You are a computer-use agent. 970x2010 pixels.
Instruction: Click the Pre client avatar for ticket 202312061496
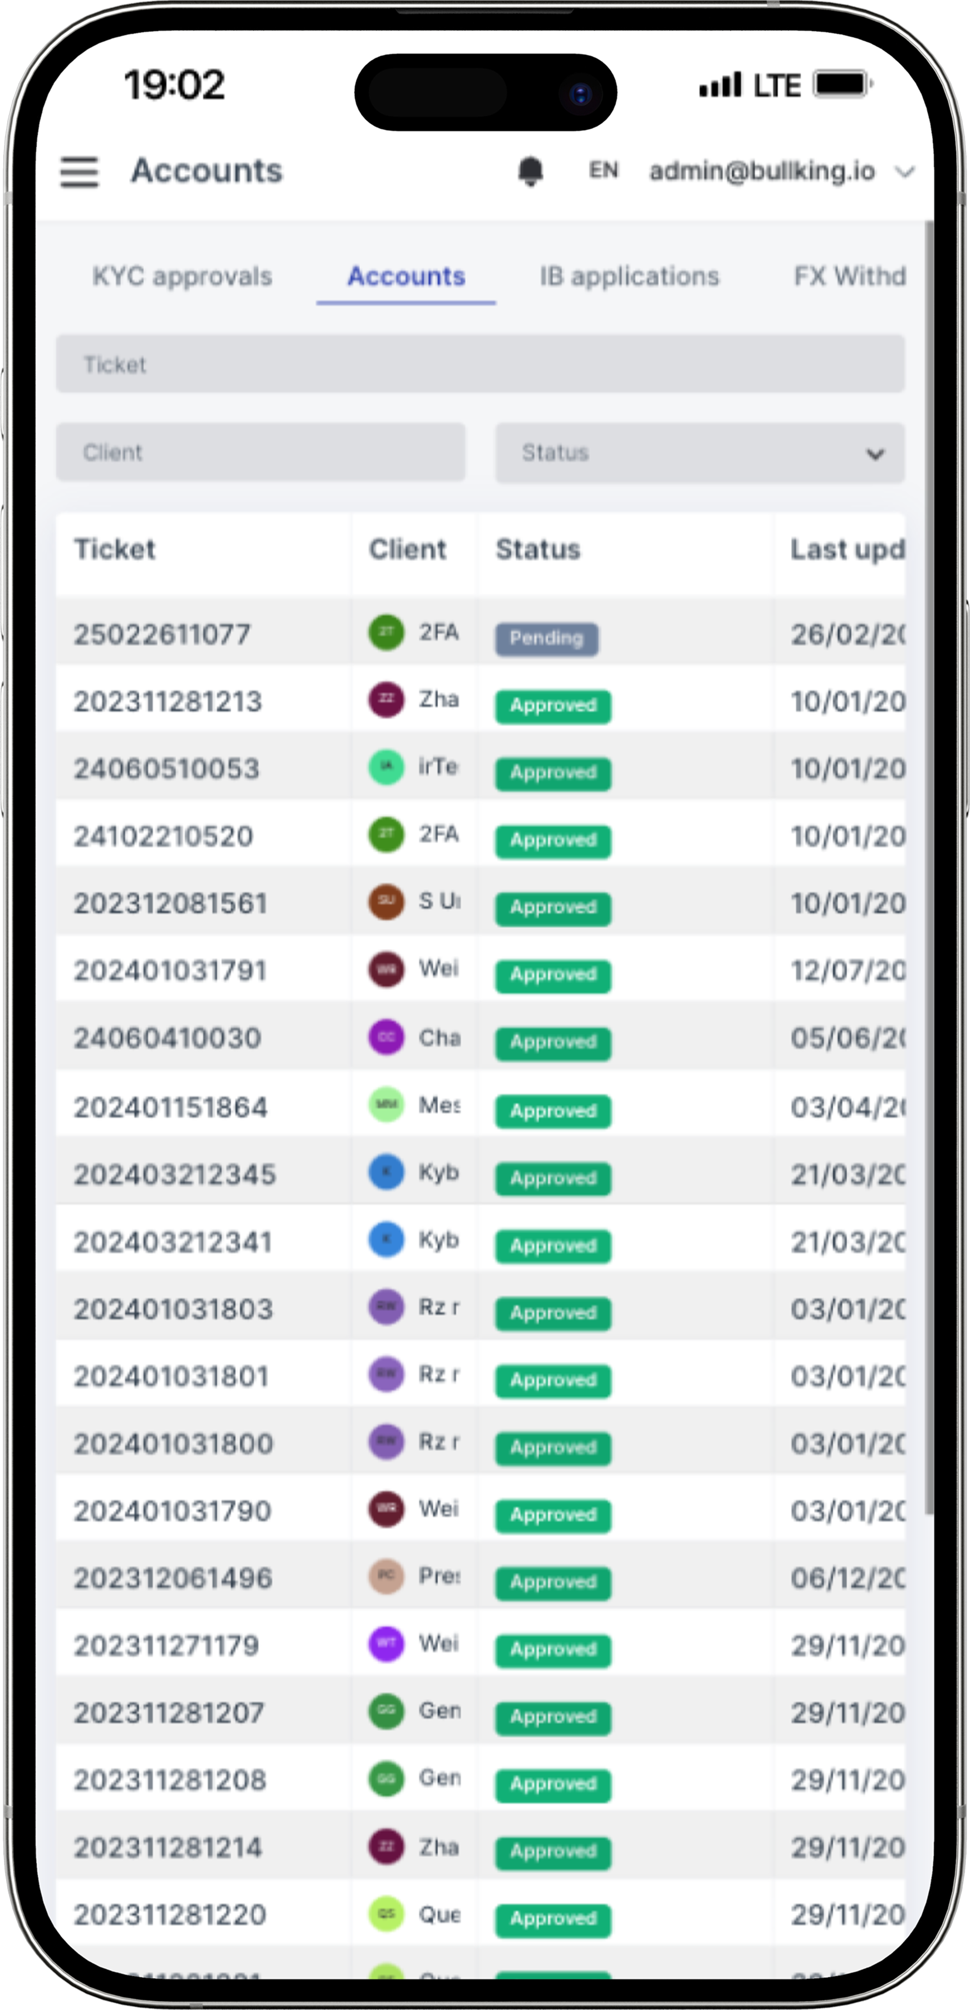coord(386,1576)
